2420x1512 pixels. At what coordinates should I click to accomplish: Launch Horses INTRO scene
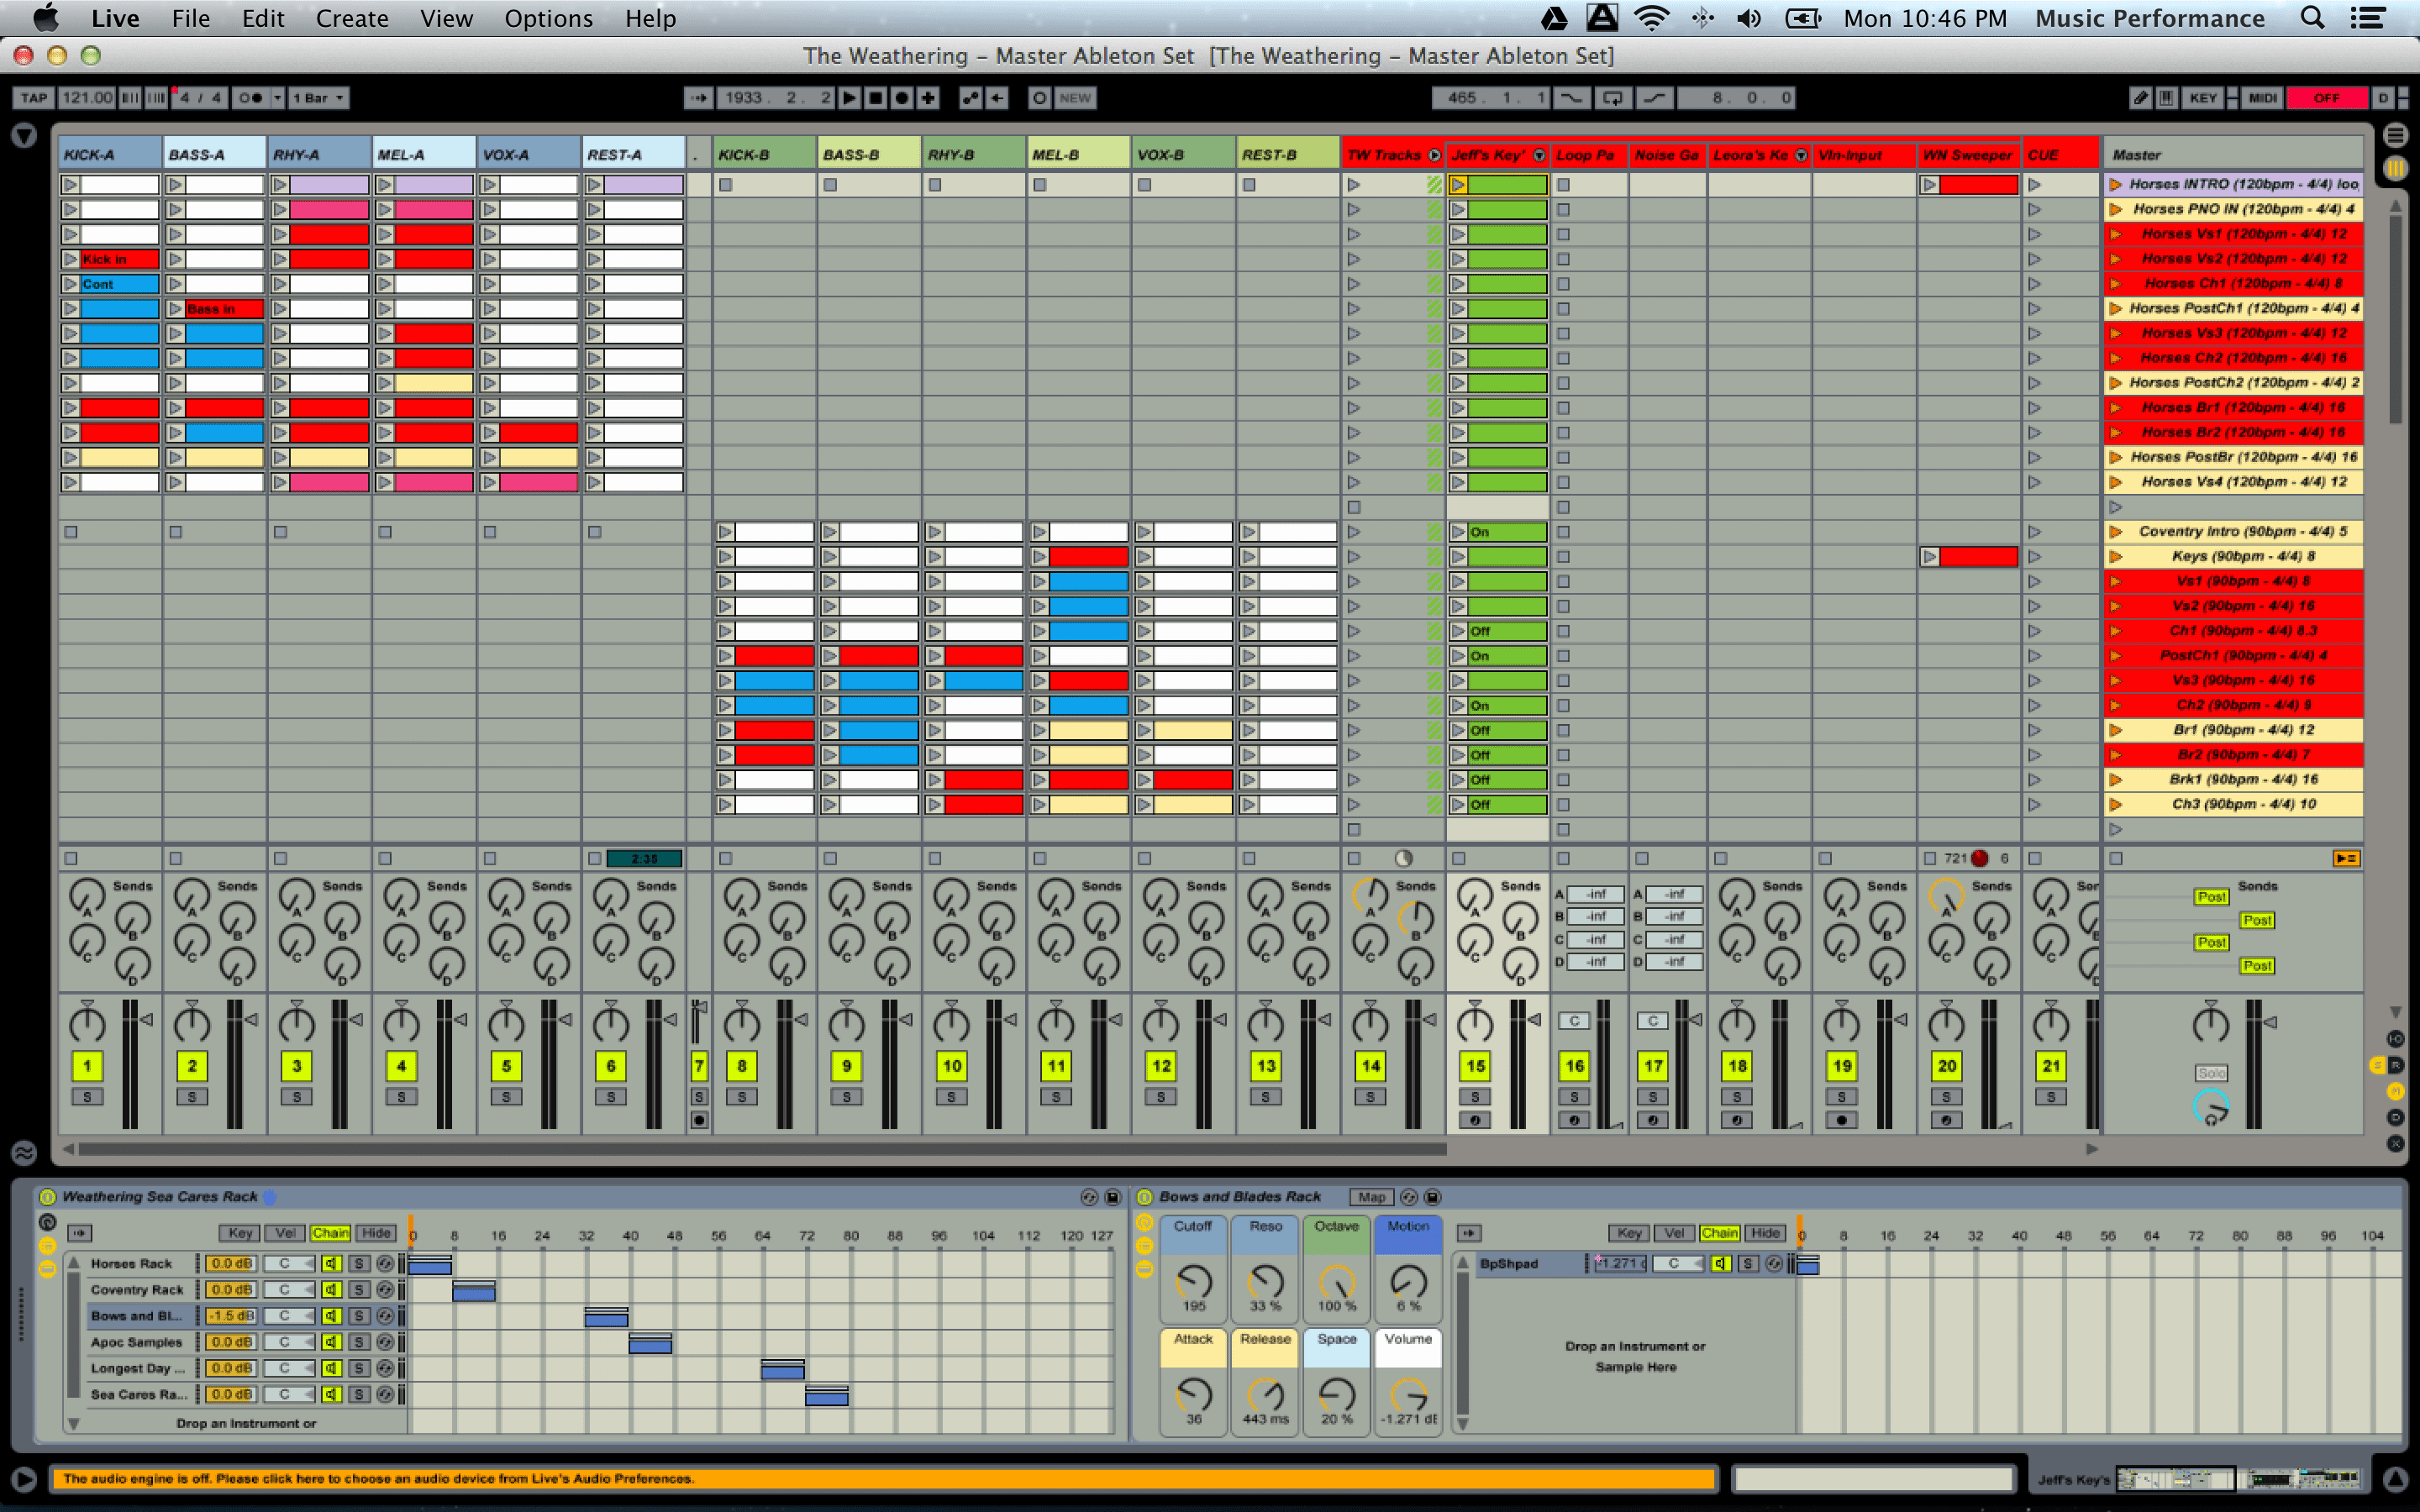coord(2115,184)
